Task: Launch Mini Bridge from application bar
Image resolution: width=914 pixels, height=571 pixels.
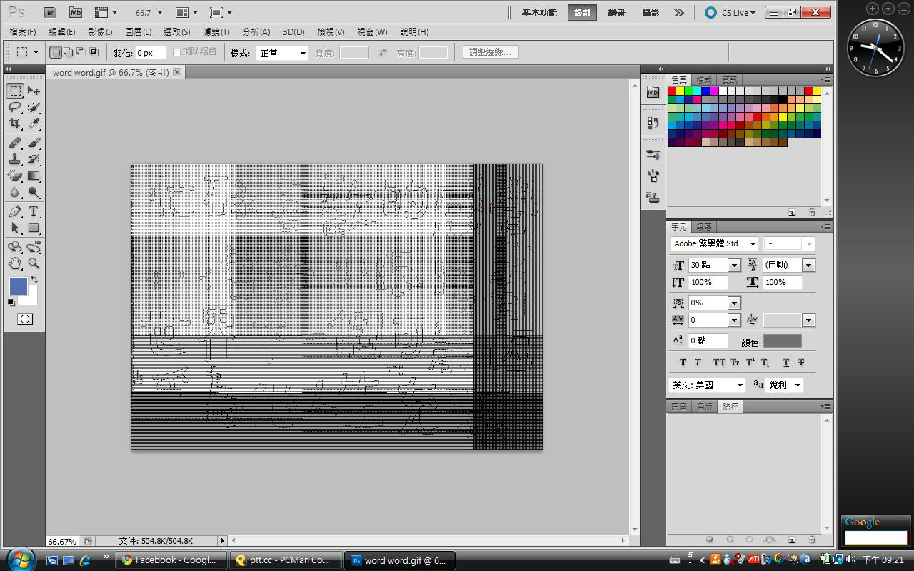Action: pyautogui.click(x=76, y=12)
